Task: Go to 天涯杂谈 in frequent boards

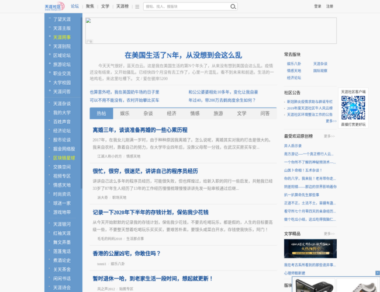Action: tap(320, 64)
